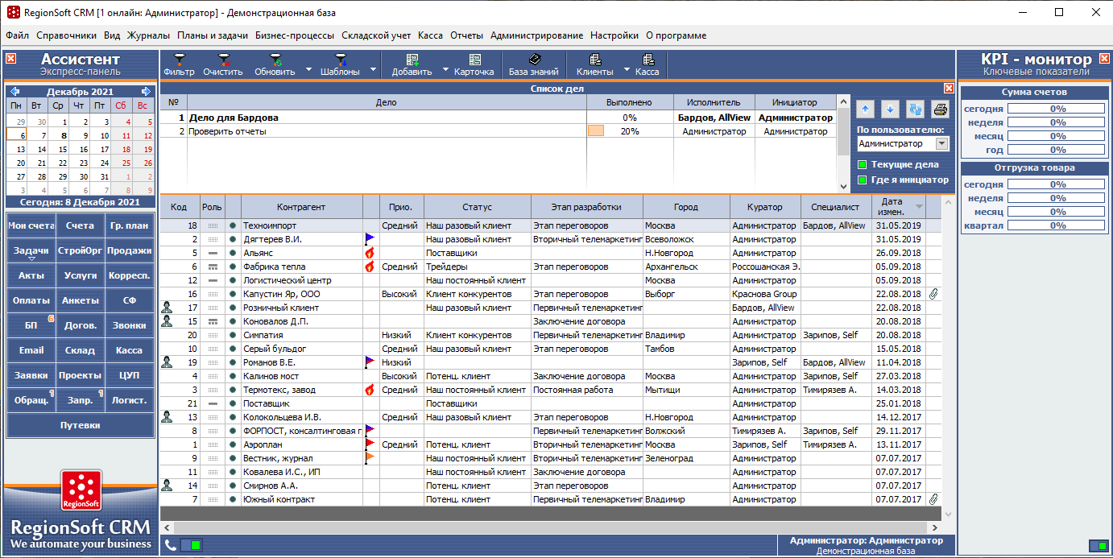
Task: Move task up with blue up arrow
Action: click(866, 110)
